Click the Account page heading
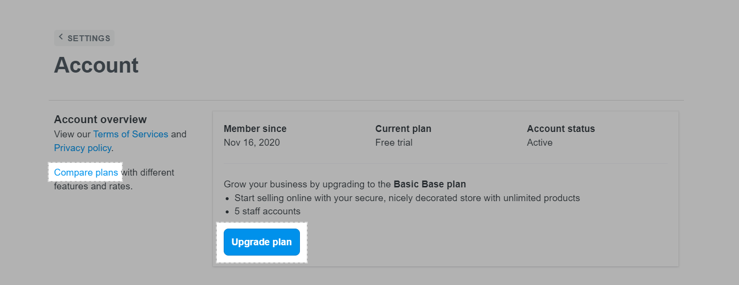This screenshot has width=739, height=285. 96,65
